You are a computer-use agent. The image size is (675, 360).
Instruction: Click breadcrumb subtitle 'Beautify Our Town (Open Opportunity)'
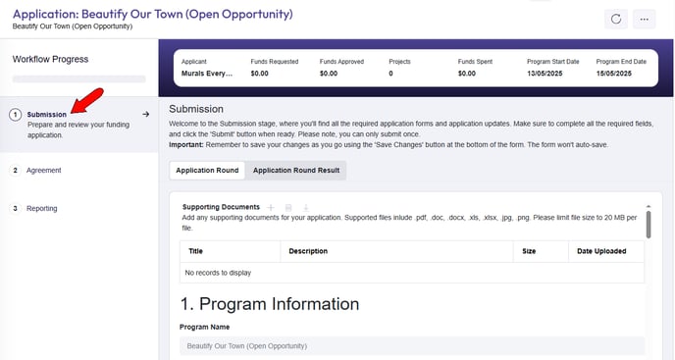tap(73, 26)
